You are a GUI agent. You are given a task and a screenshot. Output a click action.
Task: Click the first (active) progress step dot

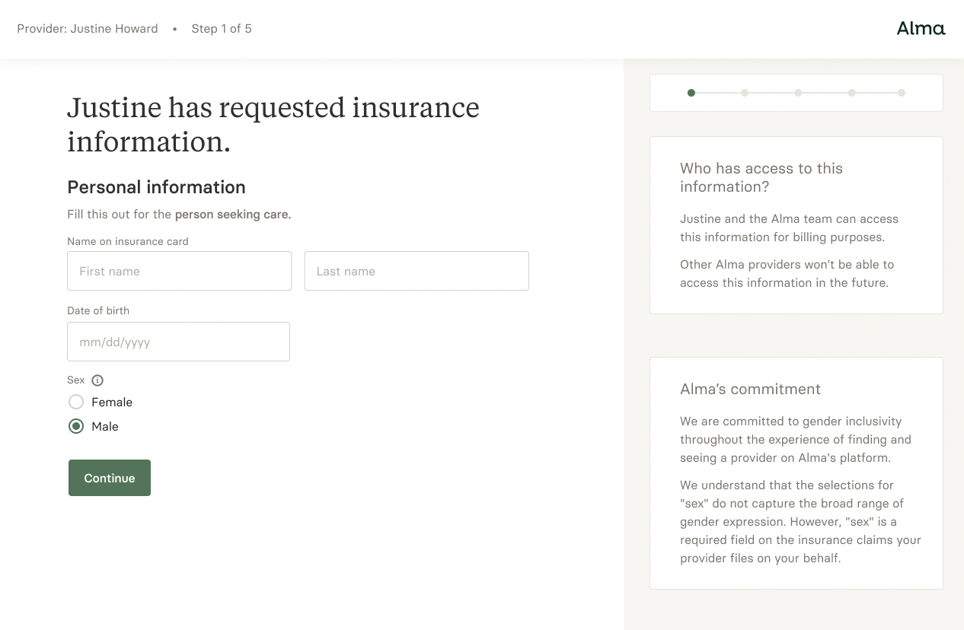coord(691,93)
